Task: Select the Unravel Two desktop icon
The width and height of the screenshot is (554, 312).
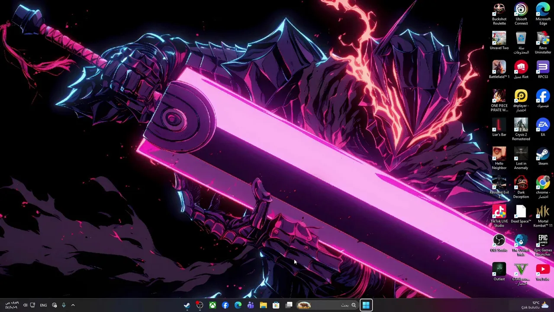Action: coord(499,41)
